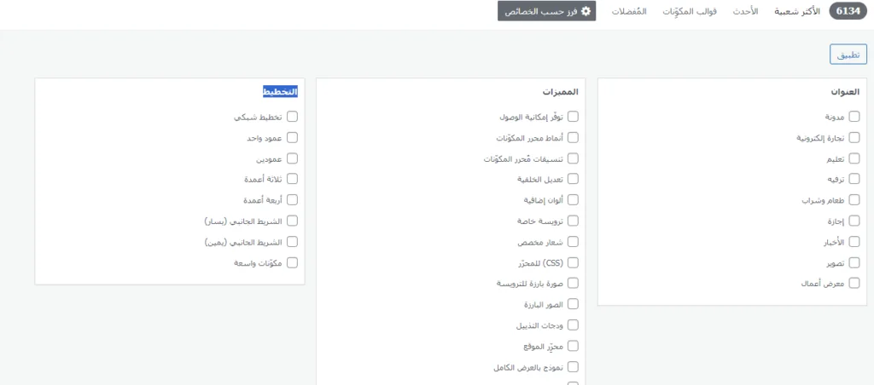The width and height of the screenshot is (874, 385).
Task: Select the تخطيط شبكي layout checkbox
Action: [292, 117]
